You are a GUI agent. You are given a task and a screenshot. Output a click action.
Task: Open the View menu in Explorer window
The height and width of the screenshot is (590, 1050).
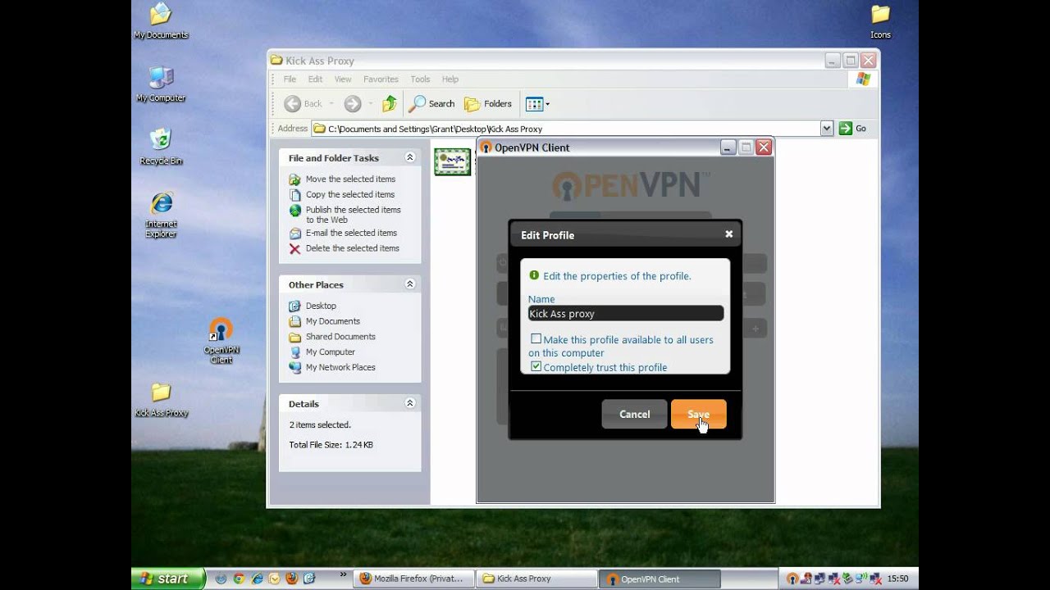point(343,79)
